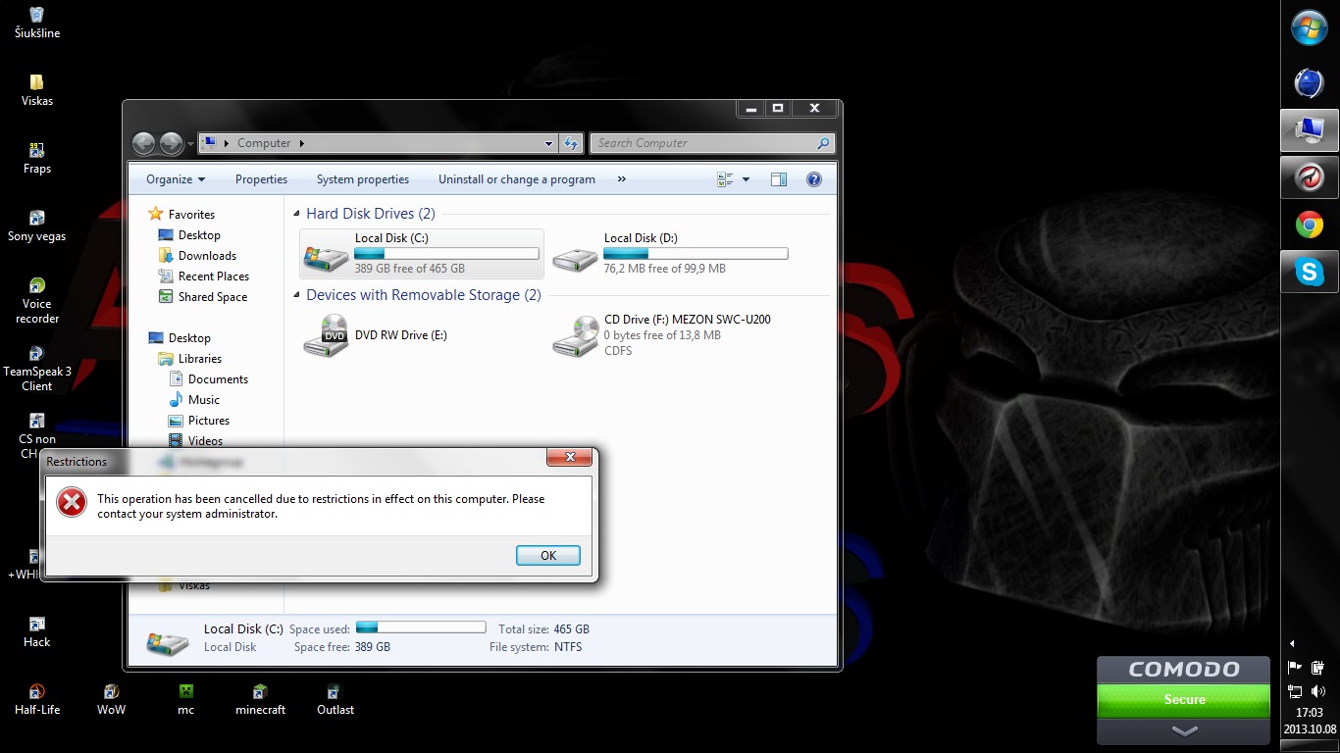Screen dimensions: 1340x753
Task: Click the network tray icon
Action: [x=1295, y=691]
